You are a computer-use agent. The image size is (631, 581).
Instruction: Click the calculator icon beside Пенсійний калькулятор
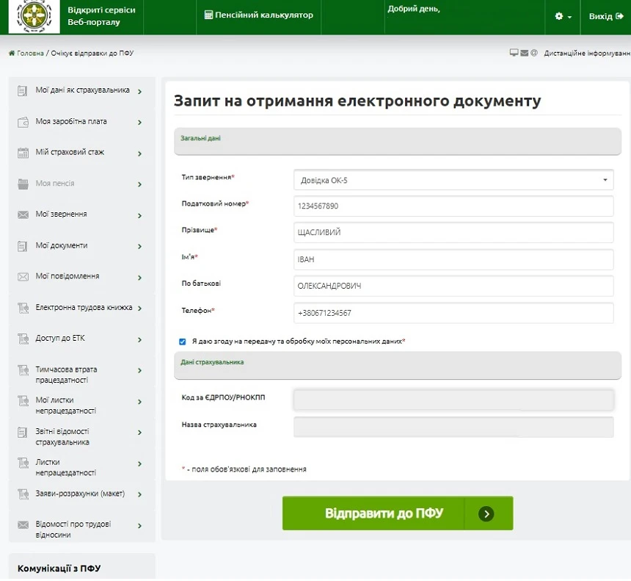point(208,15)
